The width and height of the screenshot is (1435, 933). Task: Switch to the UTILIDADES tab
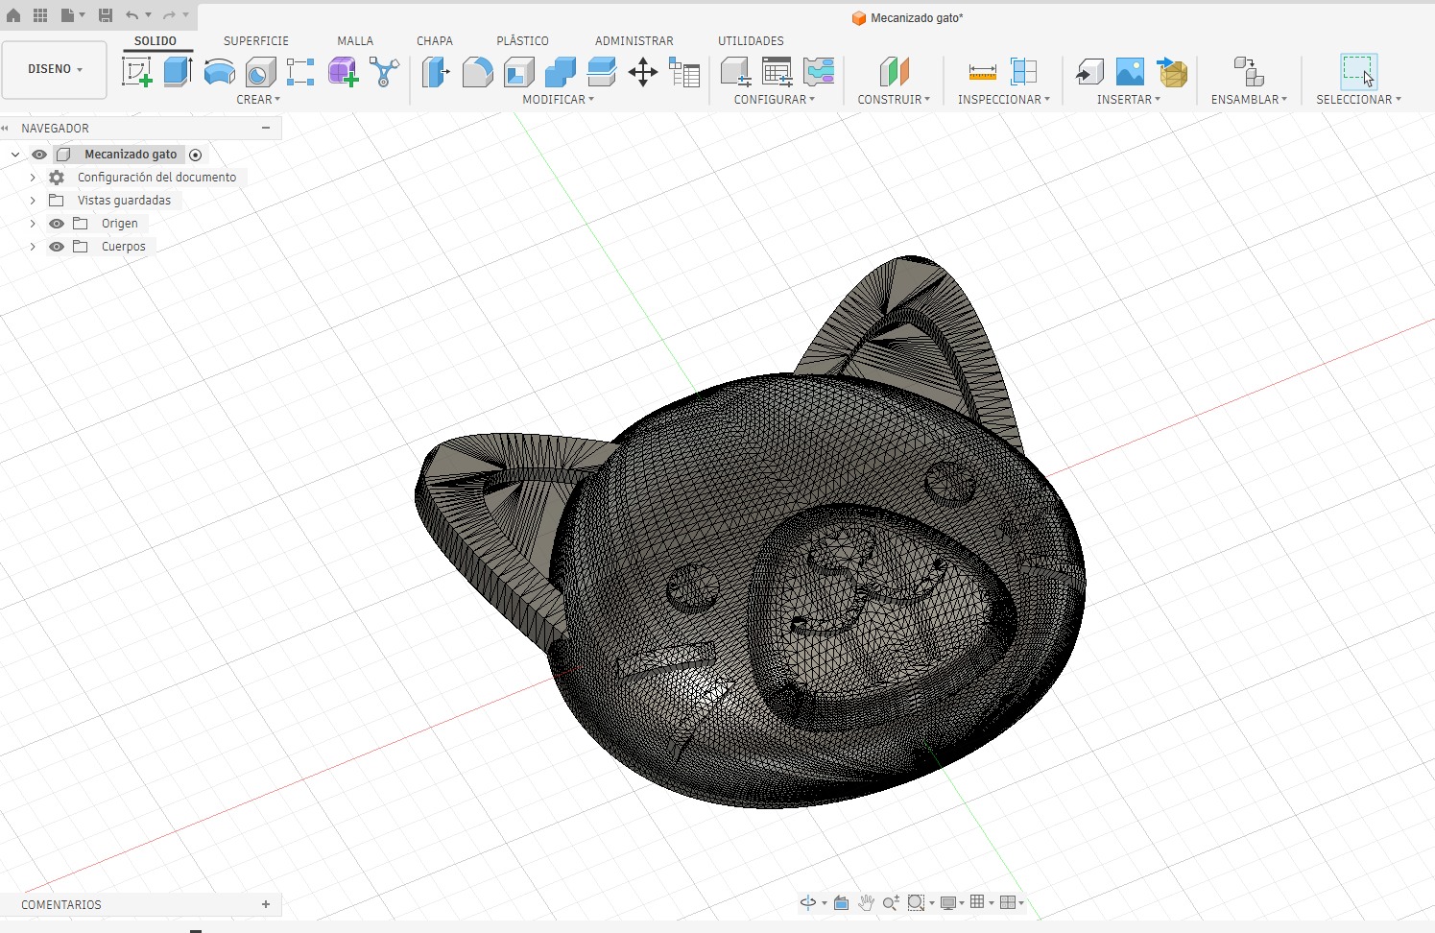751,41
